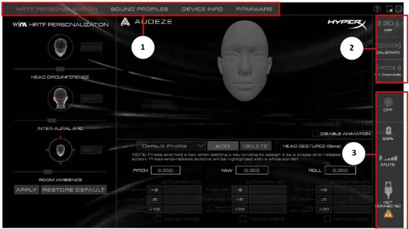Click the Apply button
Image resolution: width=409 pixels, height=229 pixels.
pyautogui.click(x=26, y=190)
